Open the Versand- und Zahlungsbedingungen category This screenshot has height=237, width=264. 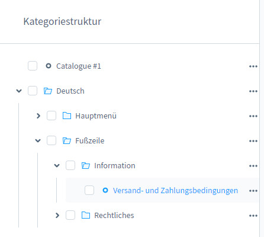click(x=175, y=190)
